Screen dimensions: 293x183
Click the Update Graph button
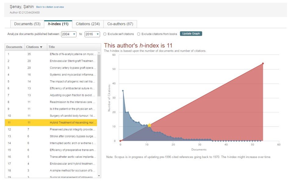click(191, 33)
